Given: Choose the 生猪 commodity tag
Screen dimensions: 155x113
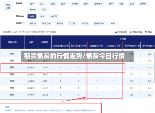Looking at the screenshot, I should tap(132, 4).
